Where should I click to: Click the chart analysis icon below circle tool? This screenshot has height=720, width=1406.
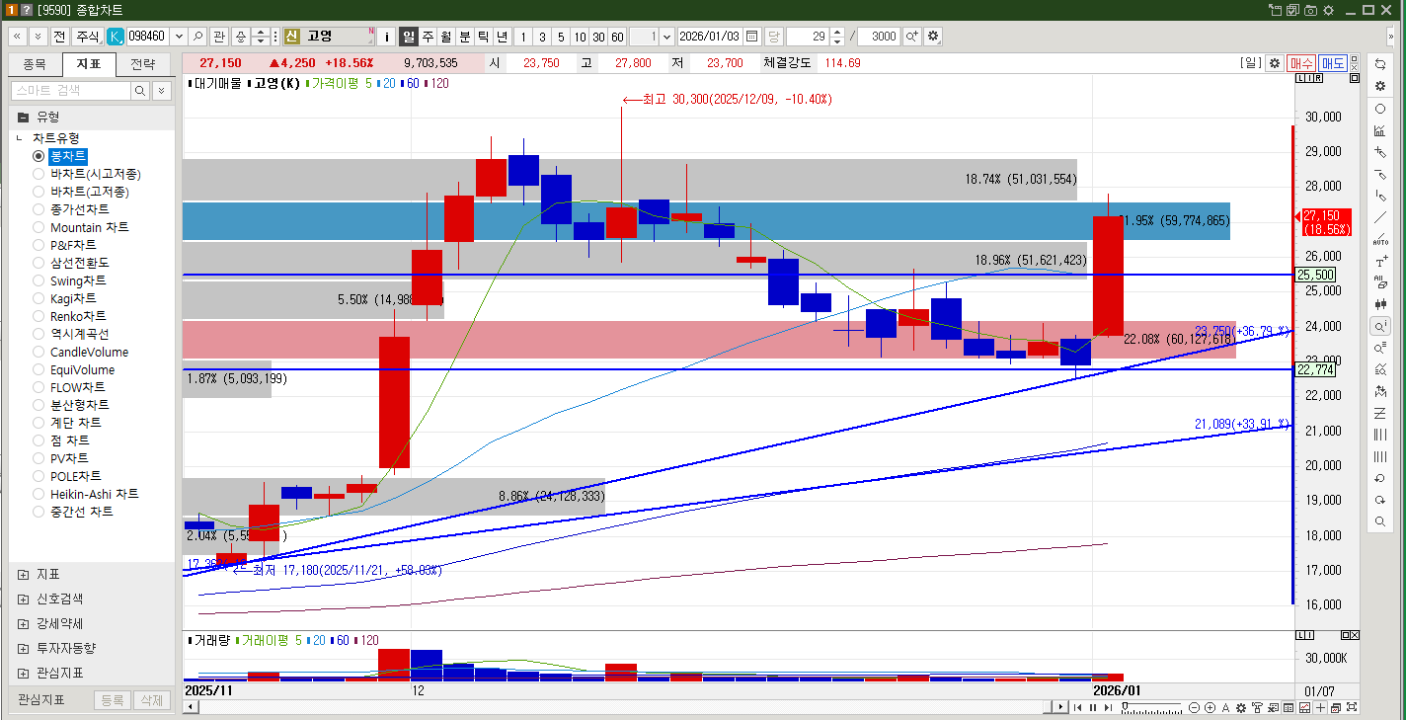[x=1380, y=130]
